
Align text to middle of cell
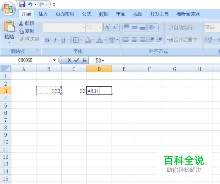click(134, 27)
